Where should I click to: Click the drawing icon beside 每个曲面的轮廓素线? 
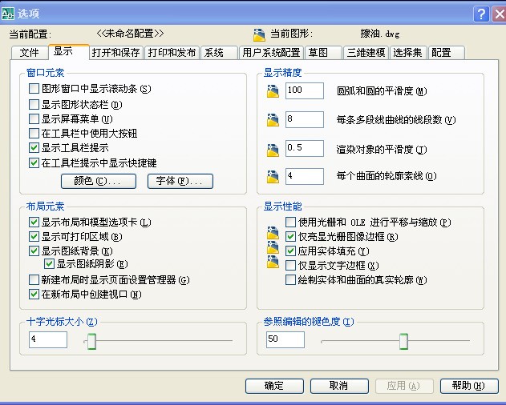tap(273, 176)
